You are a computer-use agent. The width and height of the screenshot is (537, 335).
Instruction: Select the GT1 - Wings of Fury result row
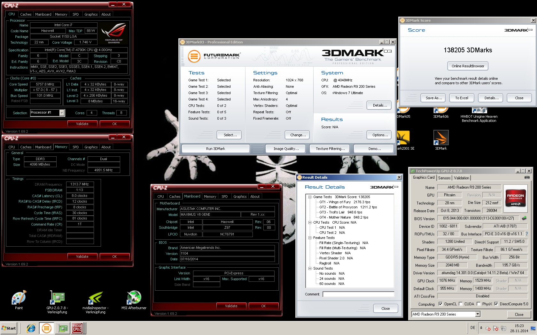345,202
